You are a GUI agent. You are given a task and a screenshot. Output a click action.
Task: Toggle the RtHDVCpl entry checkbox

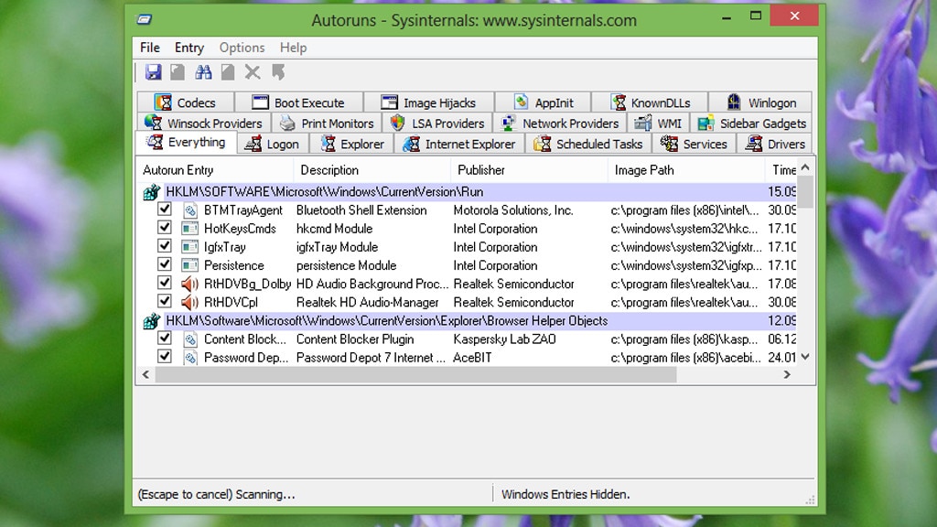165,301
